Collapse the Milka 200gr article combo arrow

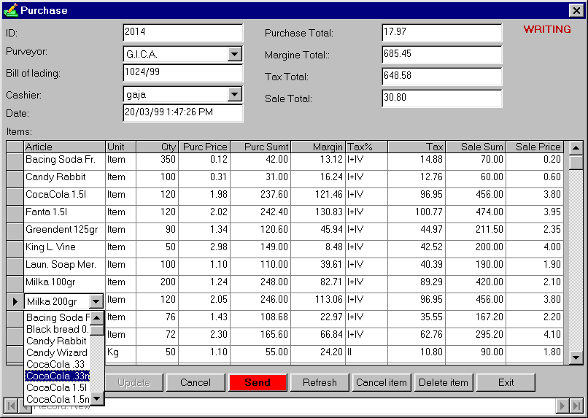tap(96, 301)
